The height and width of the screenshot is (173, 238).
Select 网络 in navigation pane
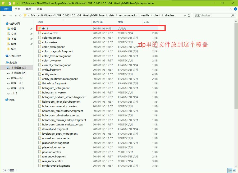coord(10,100)
